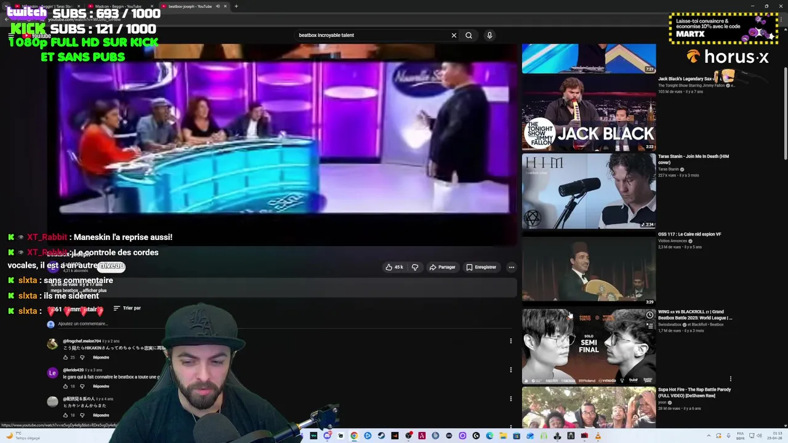The height and width of the screenshot is (443, 788).
Task: Open the Trier par sort menu
Action: tap(127, 308)
